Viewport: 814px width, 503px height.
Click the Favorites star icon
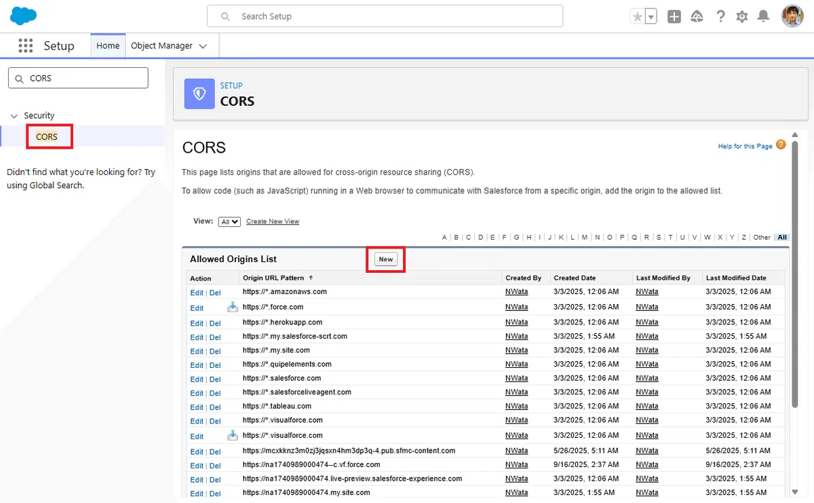[x=637, y=17]
